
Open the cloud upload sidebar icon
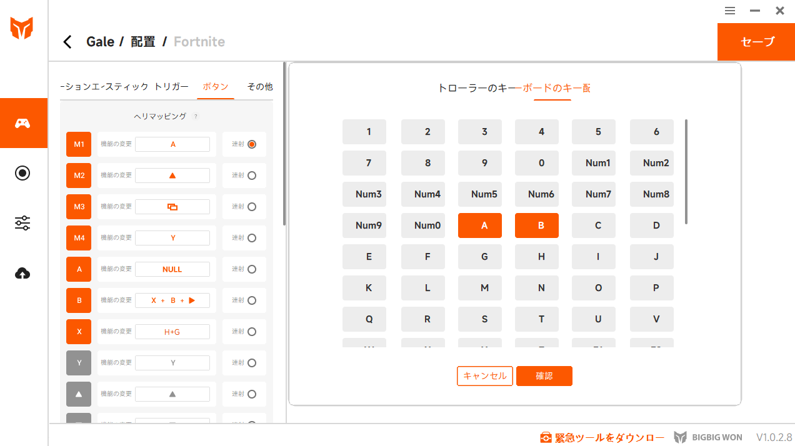click(23, 274)
